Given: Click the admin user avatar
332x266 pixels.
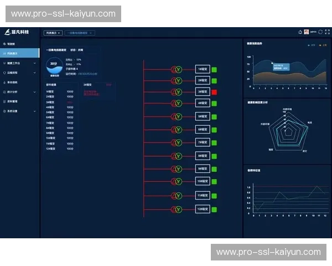Looking at the screenshot, I should click(307, 32).
